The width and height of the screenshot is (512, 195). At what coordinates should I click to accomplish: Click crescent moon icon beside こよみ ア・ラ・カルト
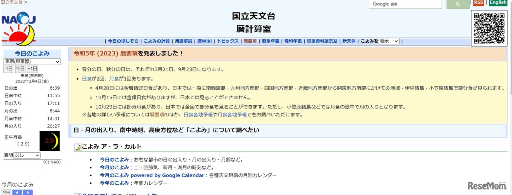78,147
